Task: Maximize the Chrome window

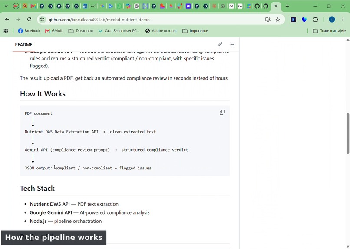Action: tap(329, 6)
